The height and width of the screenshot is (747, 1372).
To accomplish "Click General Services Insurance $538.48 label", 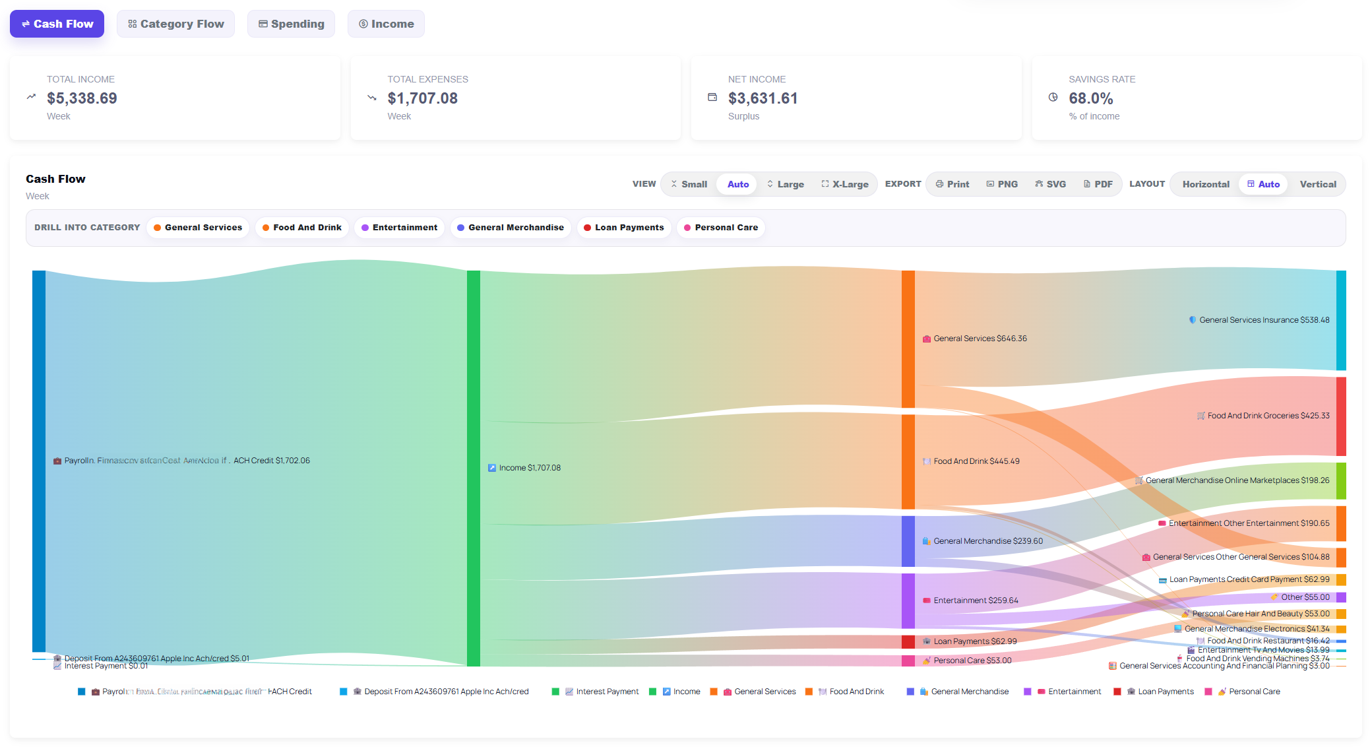I will coord(1259,320).
